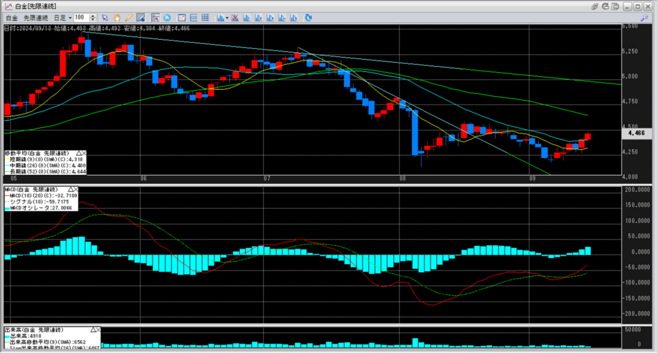
Task: Click the 終値:4,466 close price readout
Action: click(x=174, y=28)
